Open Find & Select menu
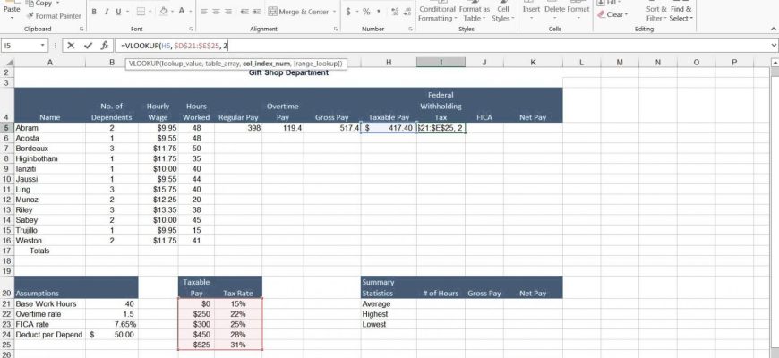This screenshot has width=779, height=358. point(681,13)
